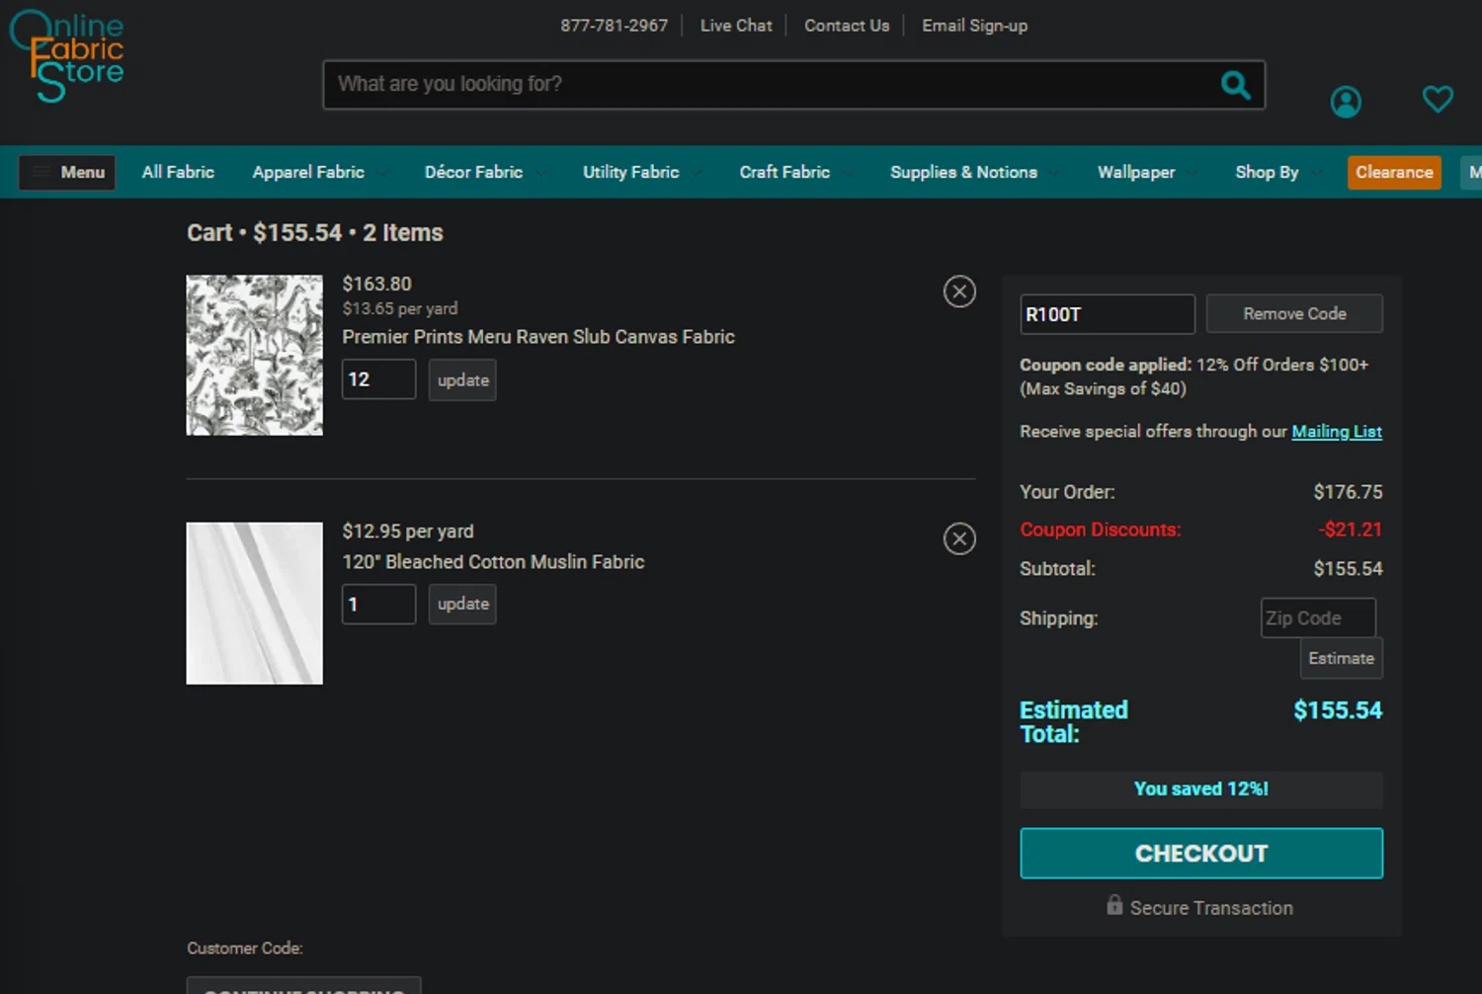Click the Estimated Total $155.54 value
The height and width of the screenshot is (994, 1482).
[1338, 710]
